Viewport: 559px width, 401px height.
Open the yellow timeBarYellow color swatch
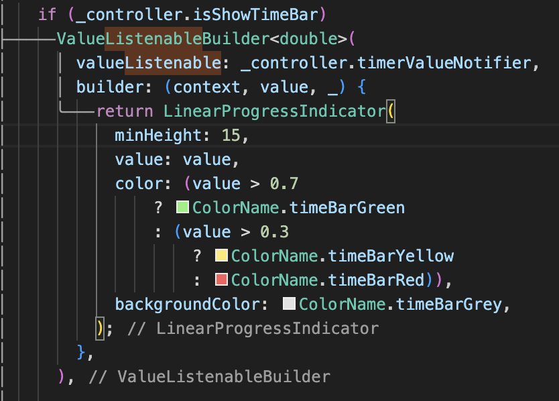click(x=221, y=255)
